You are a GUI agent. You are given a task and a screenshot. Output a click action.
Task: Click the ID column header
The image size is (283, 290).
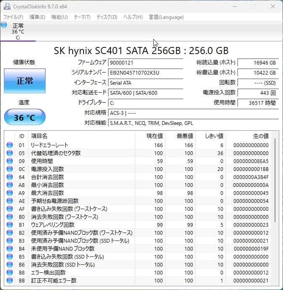pos(21,136)
